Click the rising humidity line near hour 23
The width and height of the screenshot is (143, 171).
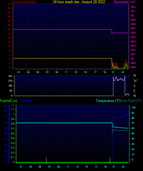point(123,116)
